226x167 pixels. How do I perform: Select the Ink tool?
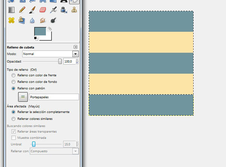click(64, 10)
